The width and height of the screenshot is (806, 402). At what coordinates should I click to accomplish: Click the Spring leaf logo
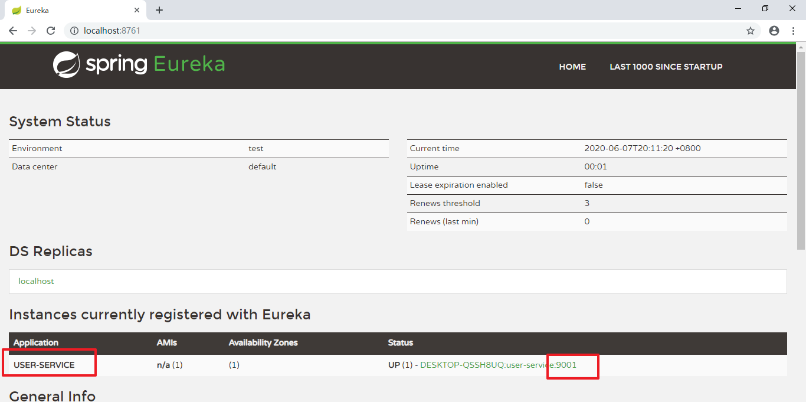pos(66,65)
